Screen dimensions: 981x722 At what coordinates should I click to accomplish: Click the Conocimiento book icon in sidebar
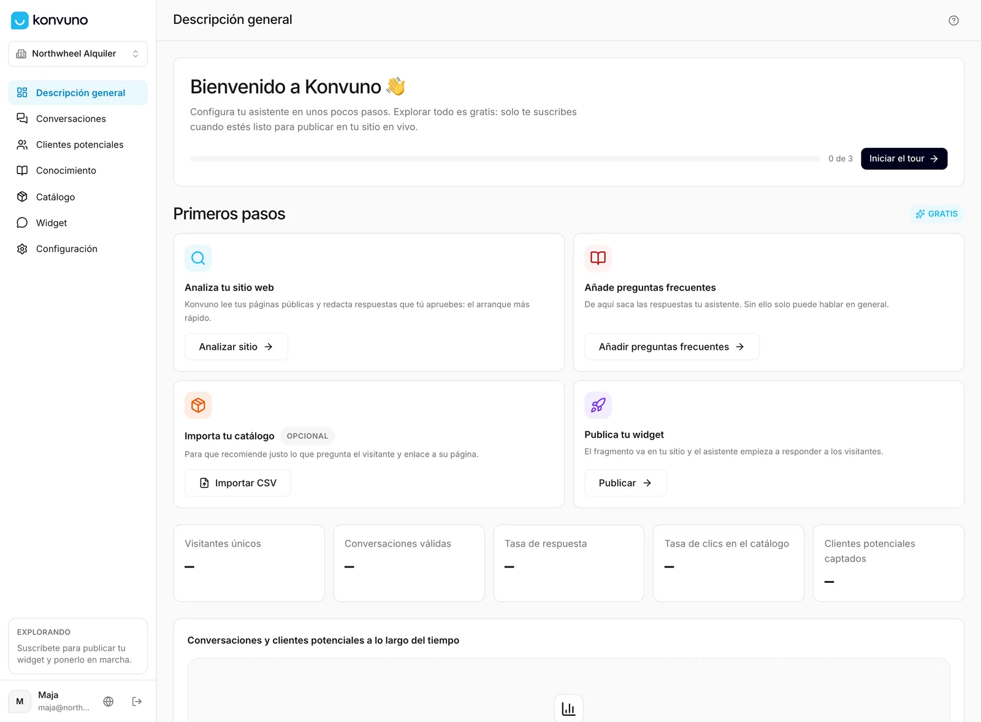[x=22, y=170]
